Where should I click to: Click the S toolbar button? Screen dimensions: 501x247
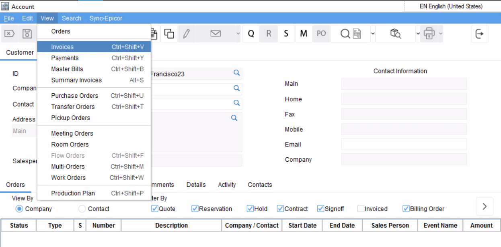286,34
